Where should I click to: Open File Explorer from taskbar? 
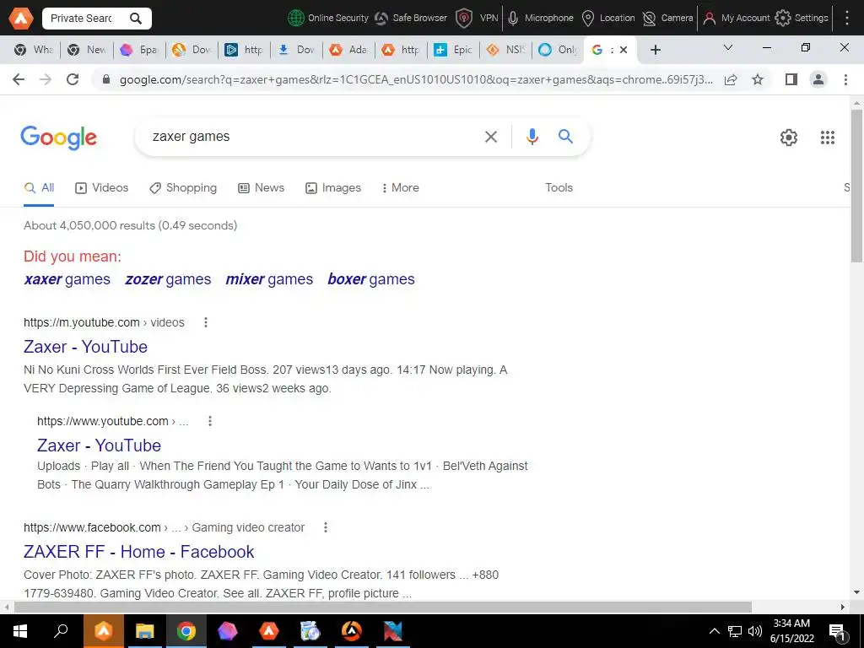[145, 631]
